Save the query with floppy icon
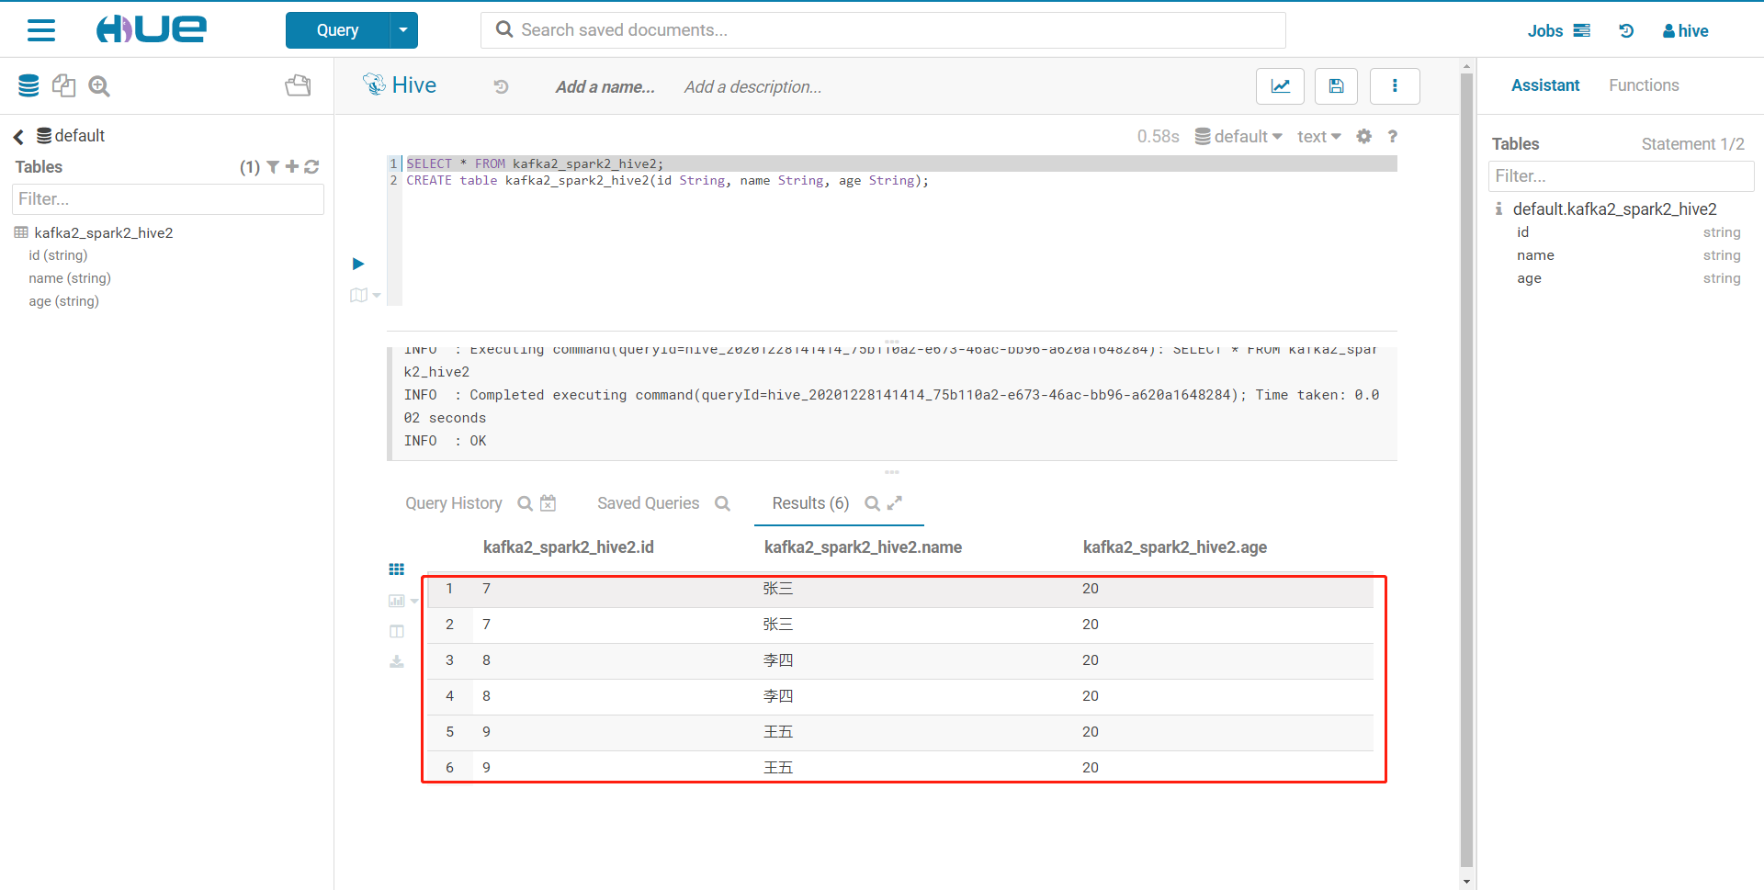Screen dimensions: 1764x890 pos(1337,86)
